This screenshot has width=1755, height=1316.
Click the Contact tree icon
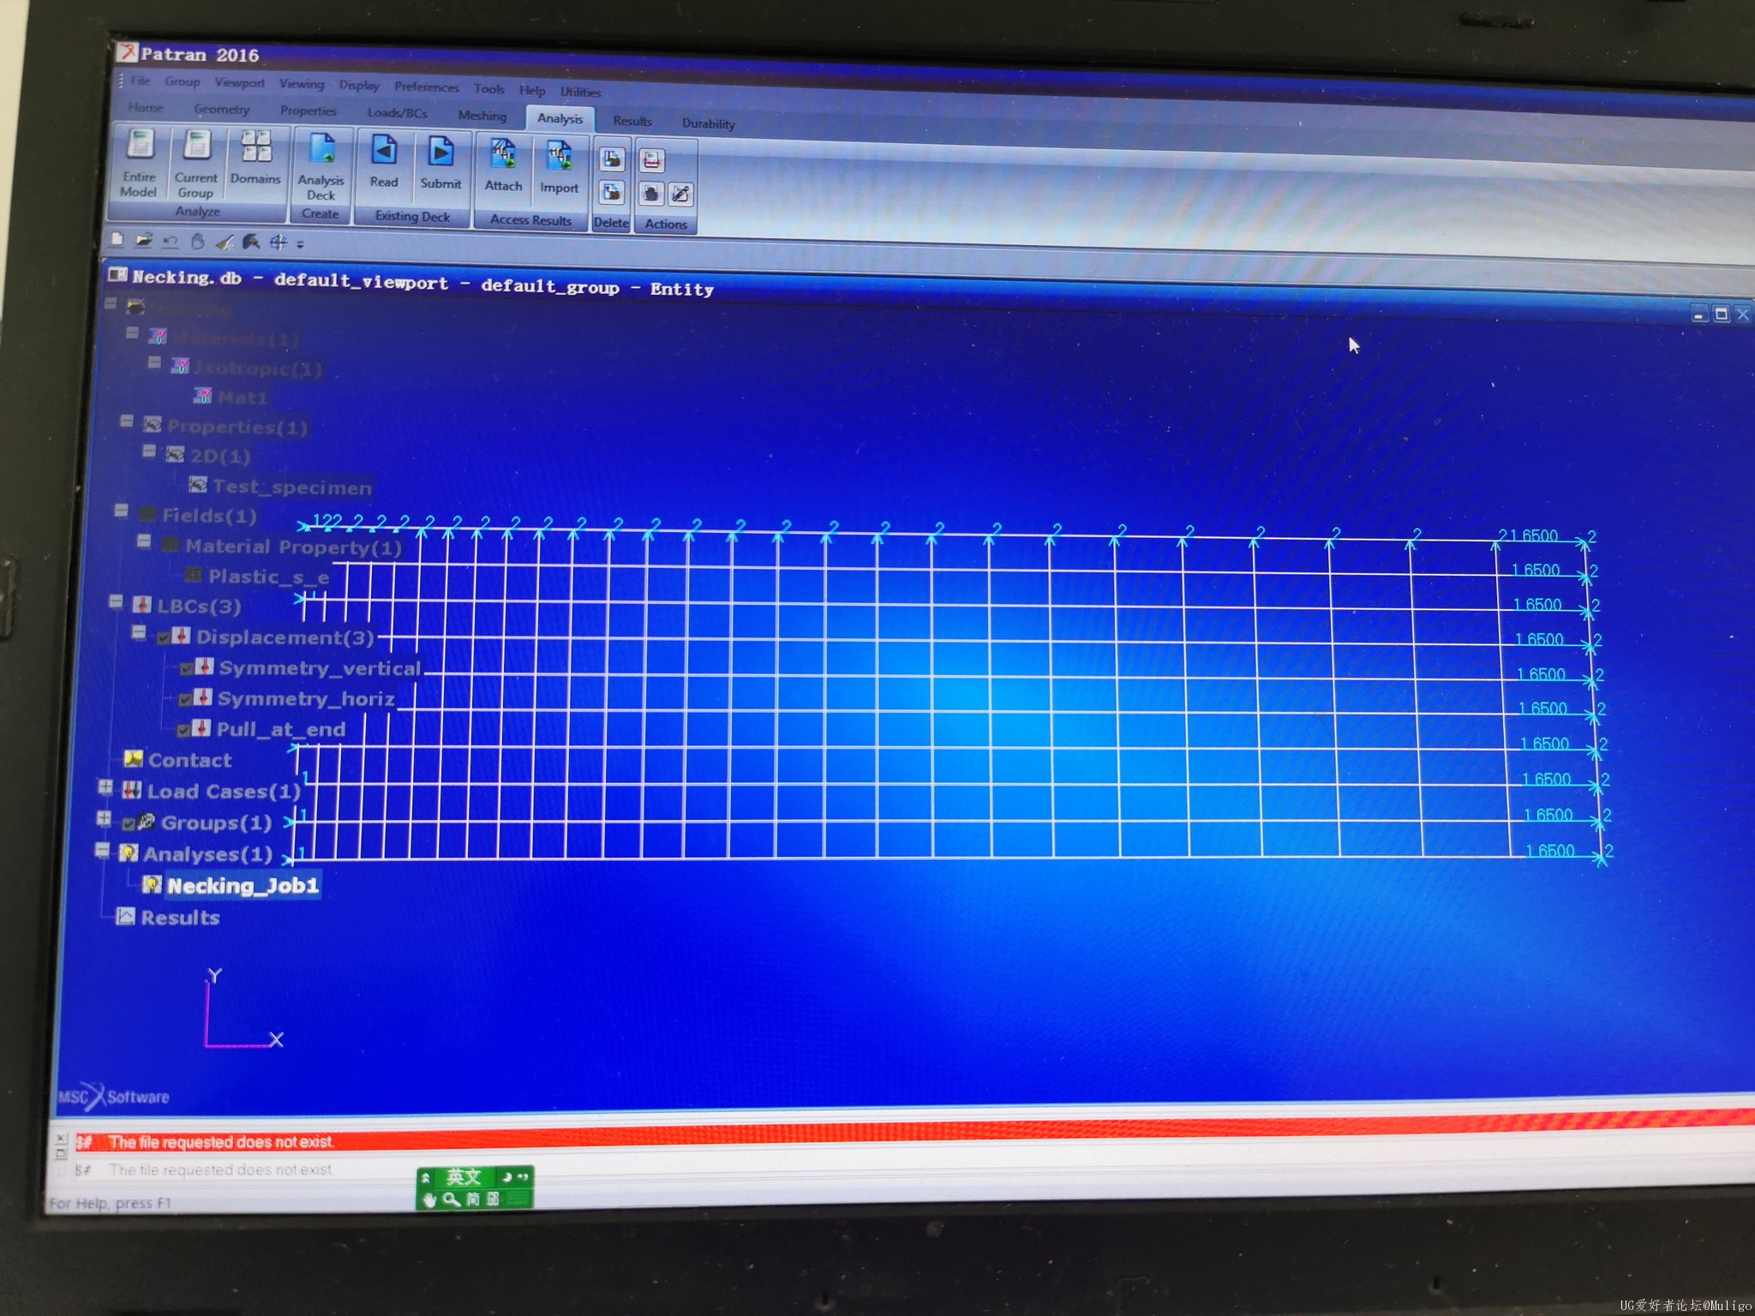click(x=133, y=758)
